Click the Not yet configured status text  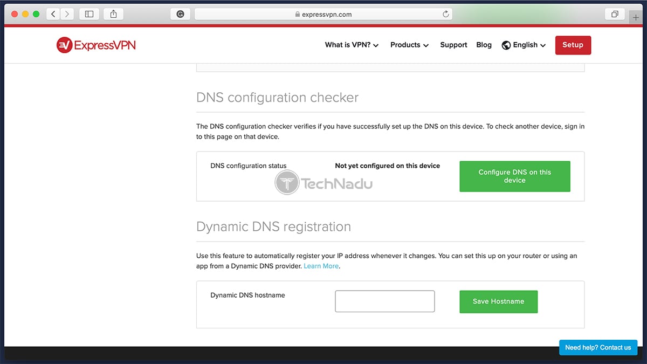pyautogui.click(x=388, y=166)
